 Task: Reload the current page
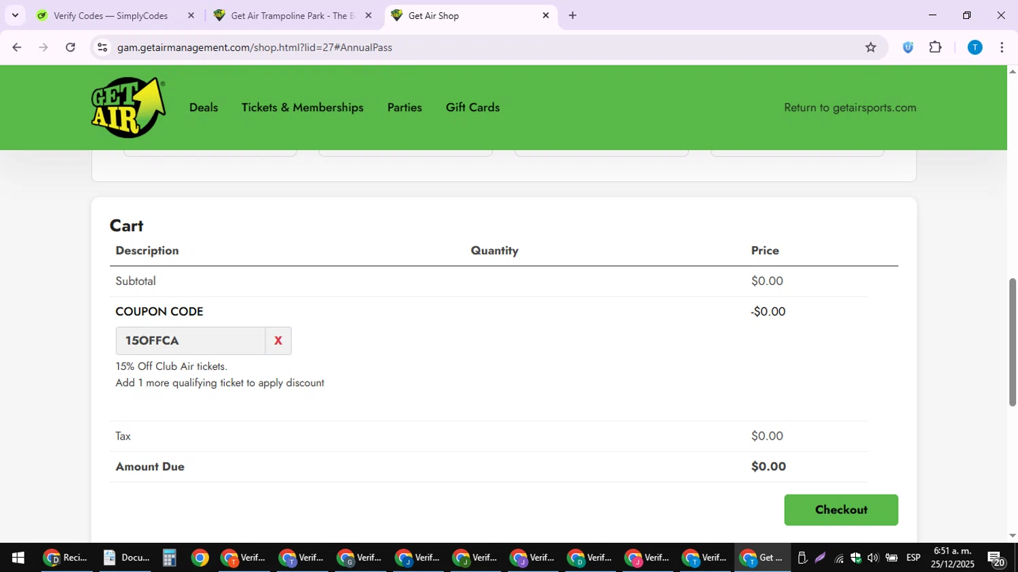(71, 47)
